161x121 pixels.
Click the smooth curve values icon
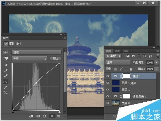click(5, 92)
